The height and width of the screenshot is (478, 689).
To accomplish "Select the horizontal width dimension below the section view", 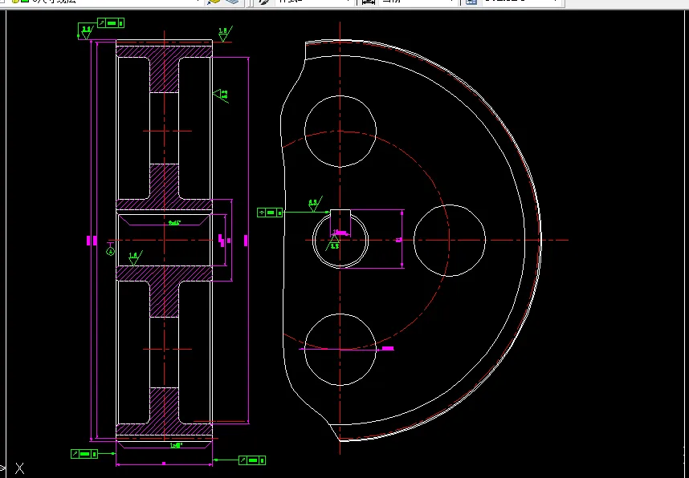I will (x=164, y=463).
